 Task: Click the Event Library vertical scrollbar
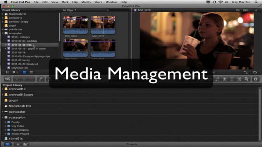pyautogui.click(x=60, y=27)
